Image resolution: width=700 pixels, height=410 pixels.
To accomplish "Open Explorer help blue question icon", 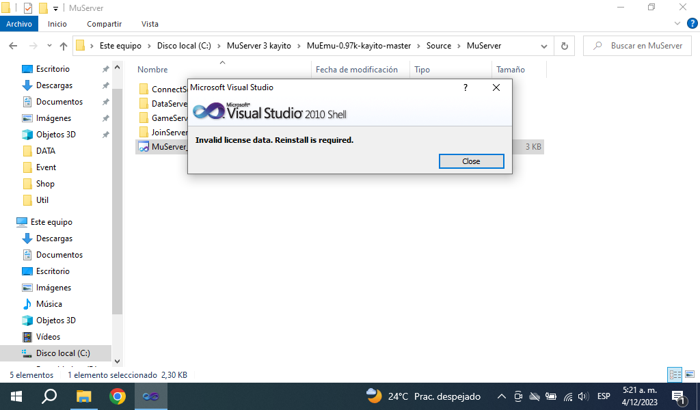I will tap(692, 23).
